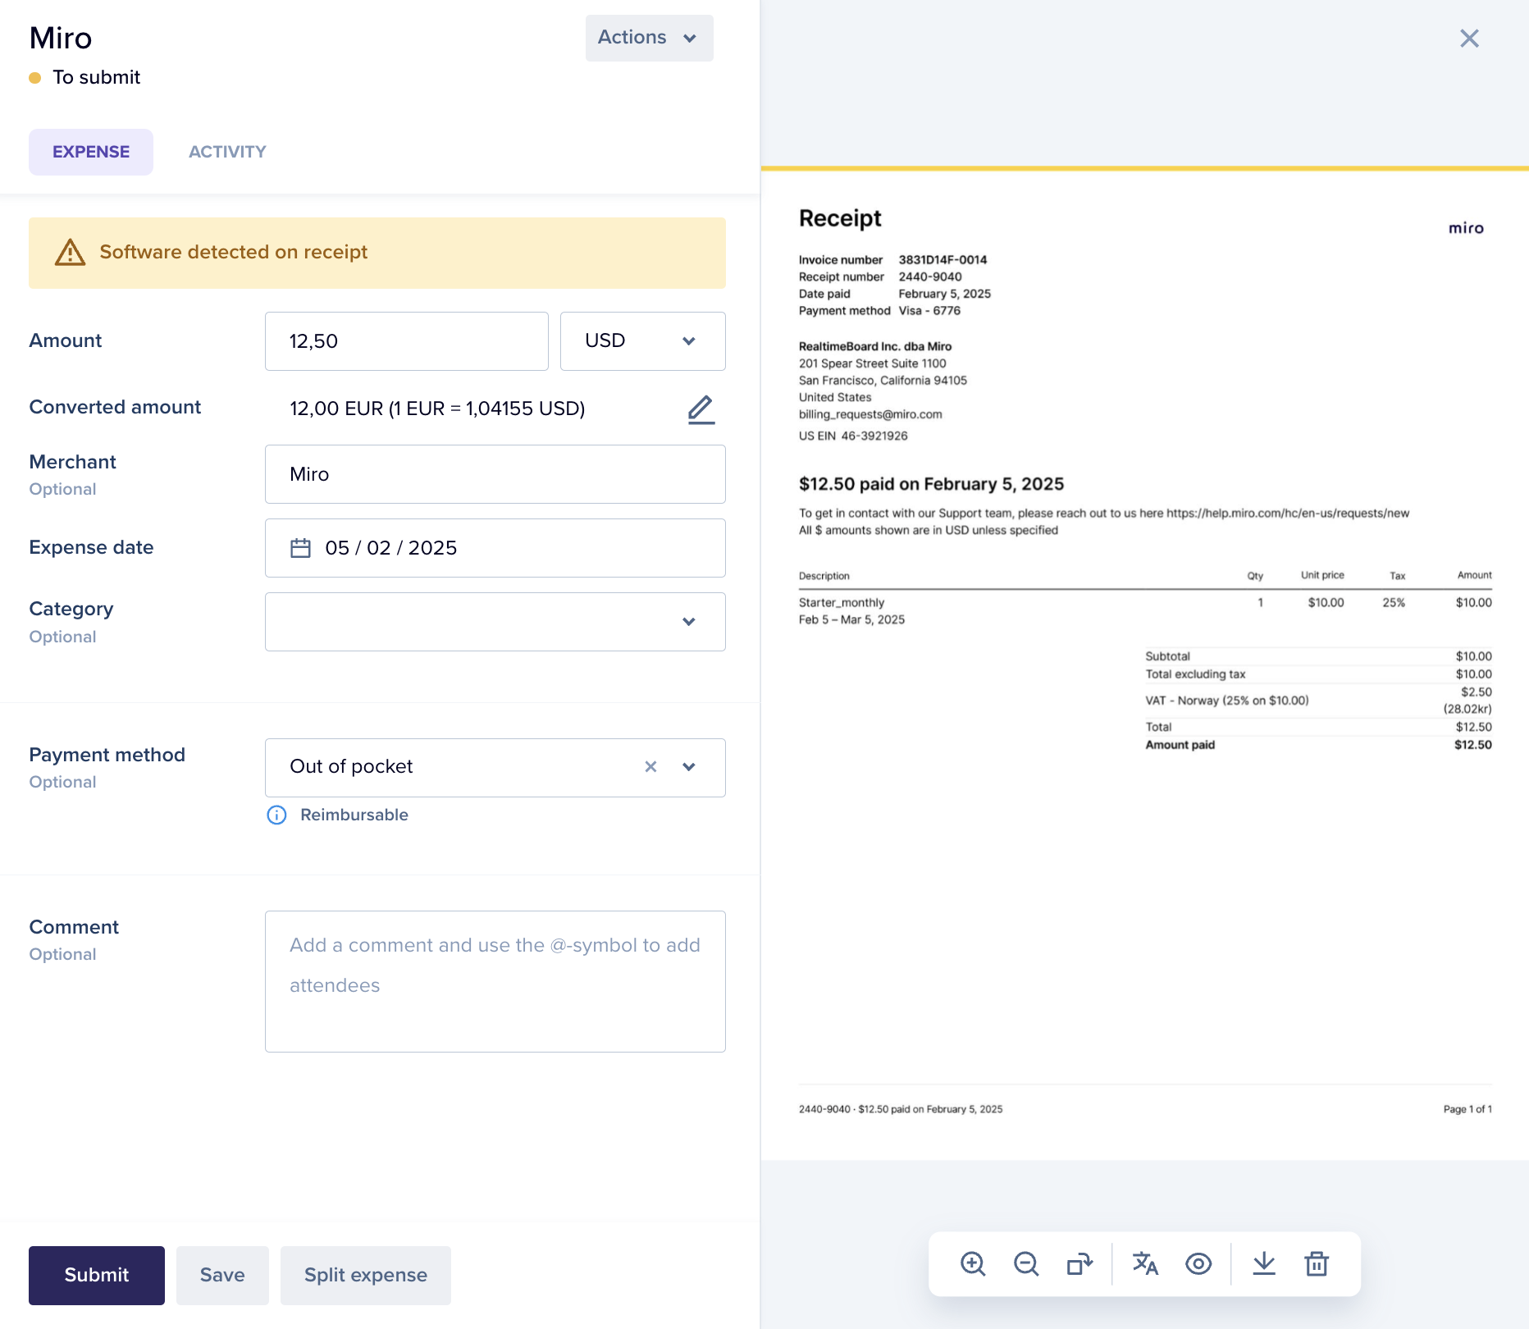
Task: Click the To submit status text
Action: [x=97, y=77]
